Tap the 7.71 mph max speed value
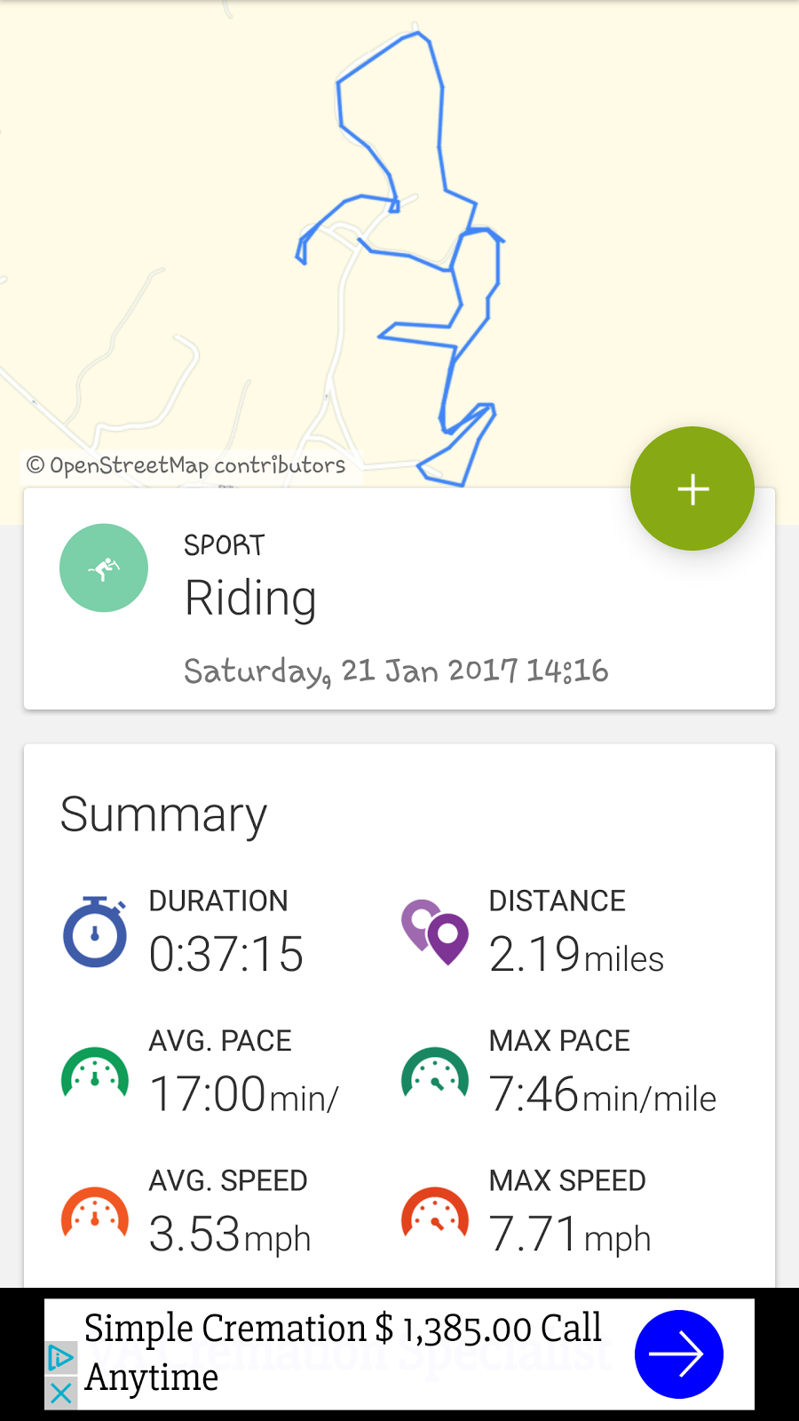Image resolution: width=799 pixels, height=1421 pixels. click(570, 1234)
